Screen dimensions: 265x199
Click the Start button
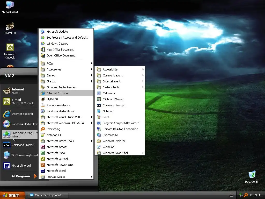(13, 195)
